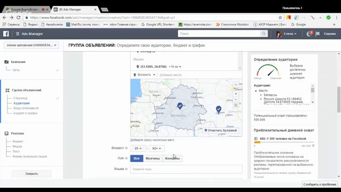Click the orange bookmark extension icon
The width and height of the screenshot is (341, 192).
[x=289, y=18]
